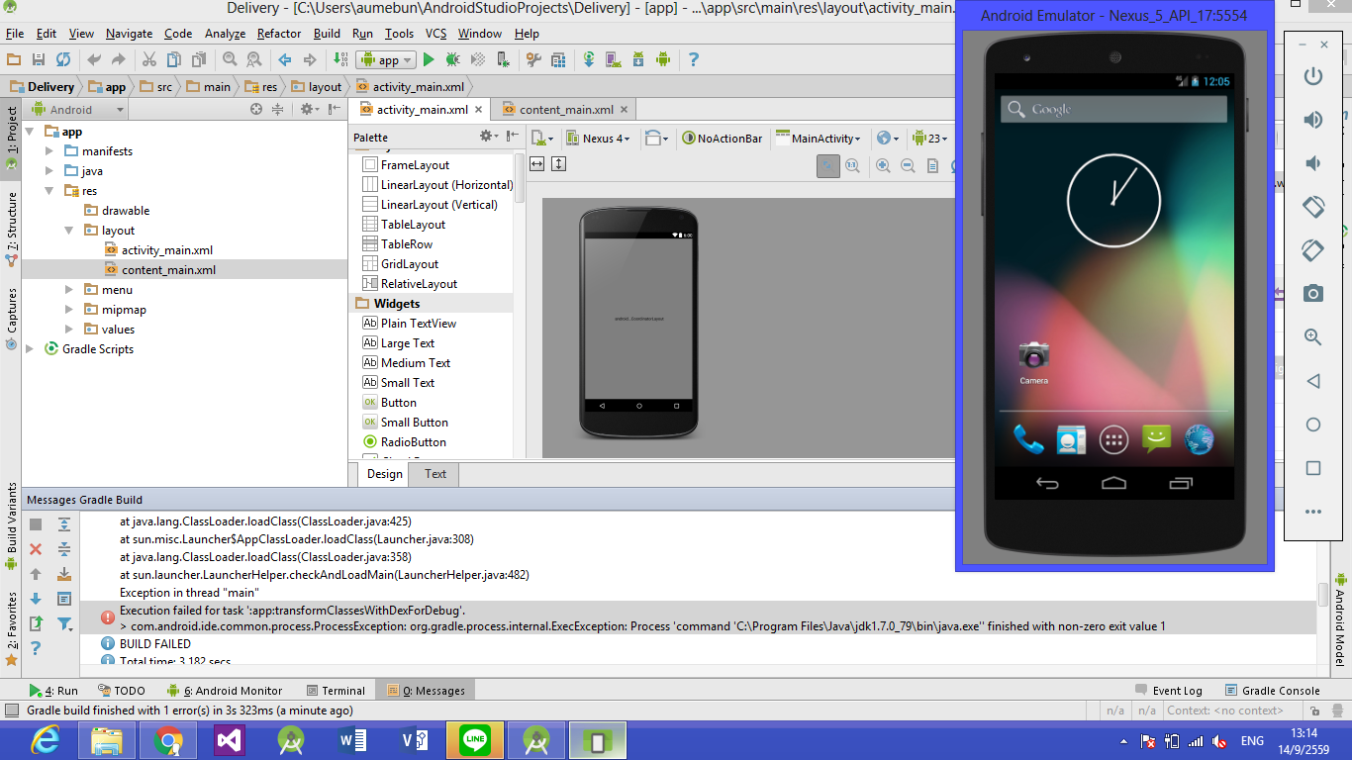Open the VCS menu
The height and width of the screenshot is (760, 1352).
point(435,34)
